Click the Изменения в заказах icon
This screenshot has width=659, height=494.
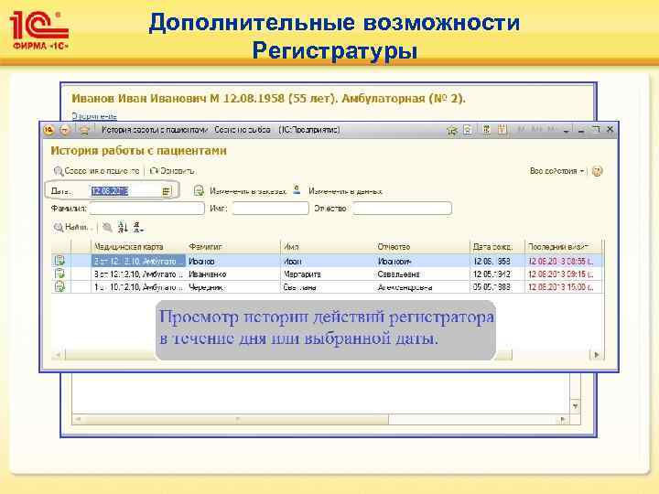(x=199, y=191)
